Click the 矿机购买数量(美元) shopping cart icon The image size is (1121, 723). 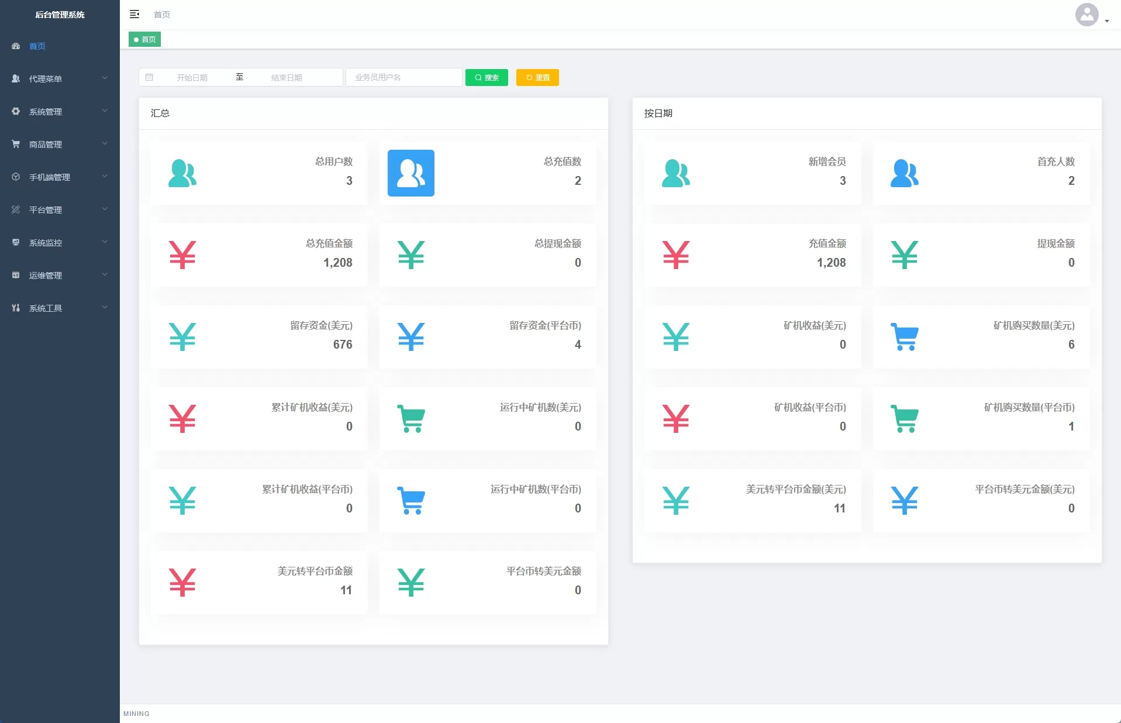[x=904, y=337]
